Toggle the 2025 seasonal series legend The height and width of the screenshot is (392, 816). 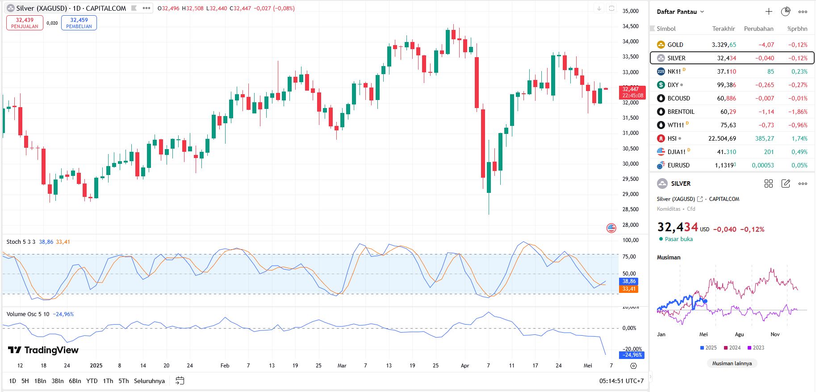pos(708,348)
